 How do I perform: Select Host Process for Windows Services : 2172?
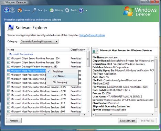tap(39, 95)
